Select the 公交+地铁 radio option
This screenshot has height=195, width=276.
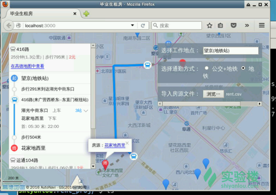tap(207, 68)
